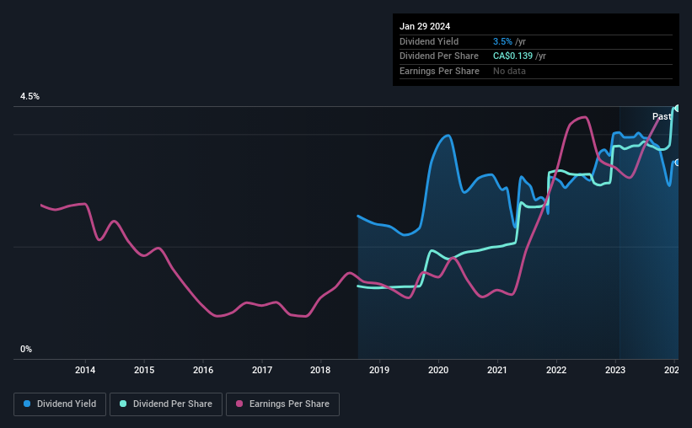Toggle the Dividend Per Share legend button
The width and height of the screenshot is (692, 428).
pos(166,404)
